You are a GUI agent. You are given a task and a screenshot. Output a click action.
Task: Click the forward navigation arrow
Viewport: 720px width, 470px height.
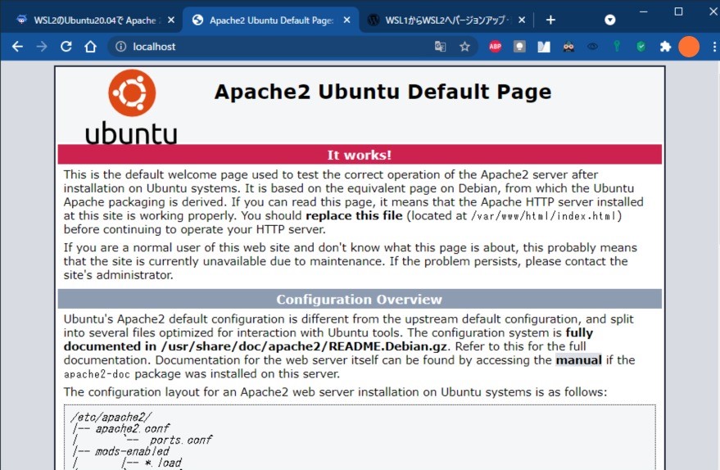[x=42, y=47]
